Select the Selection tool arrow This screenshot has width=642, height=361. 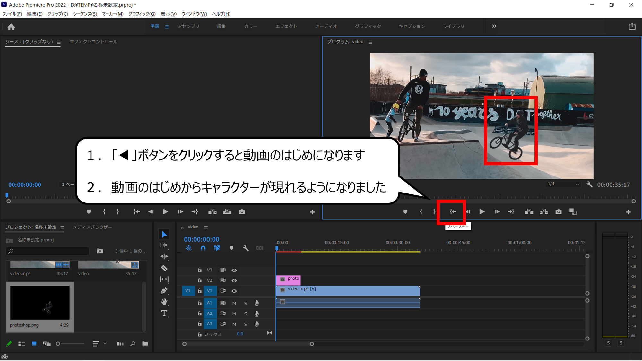[x=164, y=234]
